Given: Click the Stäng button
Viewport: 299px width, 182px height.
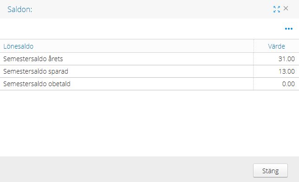Looking at the screenshot, I should tap(270, 170).
